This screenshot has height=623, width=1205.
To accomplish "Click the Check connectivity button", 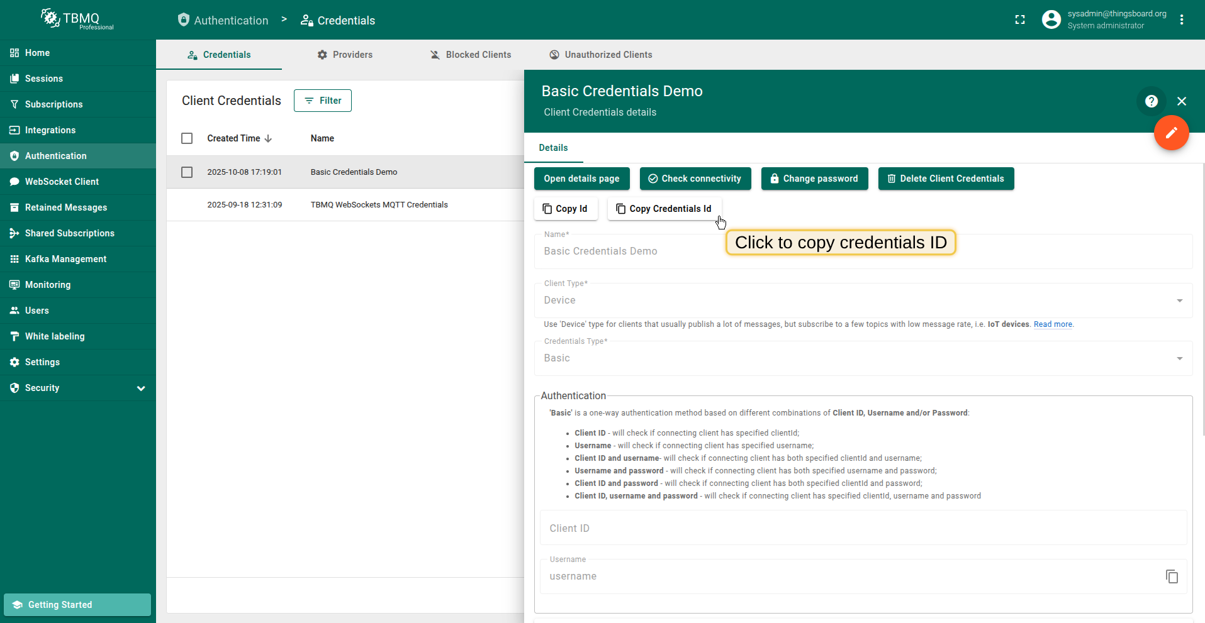I will point(695,179).
